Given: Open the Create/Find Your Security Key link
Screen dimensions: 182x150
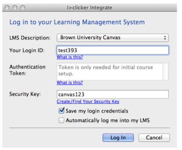Looking at the screenshot, I should click(x=88, y=102).
